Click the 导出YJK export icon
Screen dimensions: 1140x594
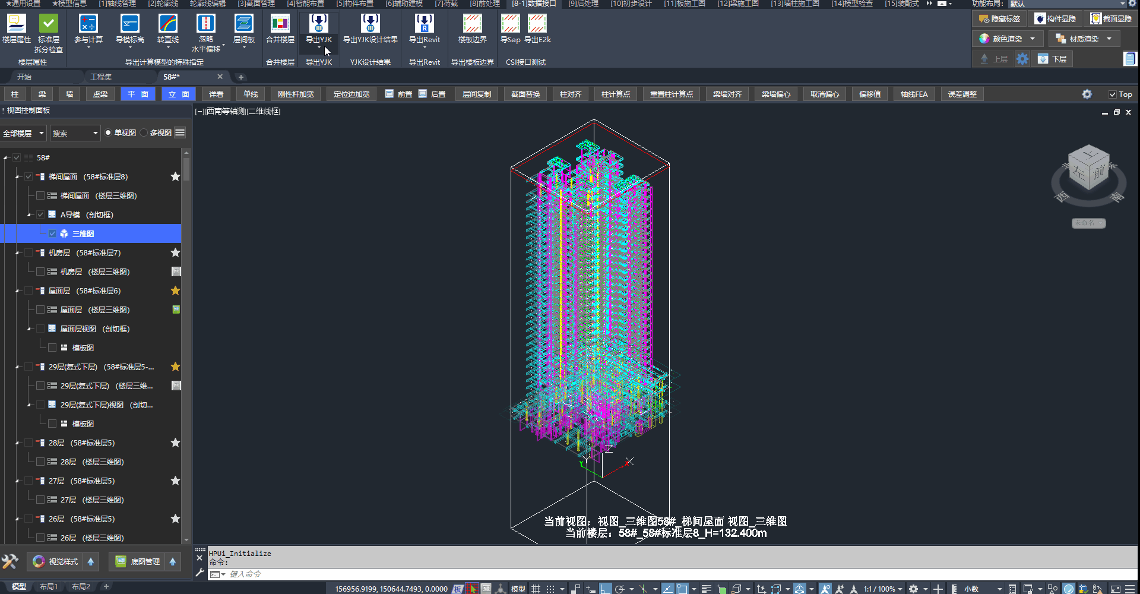[x=318, y=24]
